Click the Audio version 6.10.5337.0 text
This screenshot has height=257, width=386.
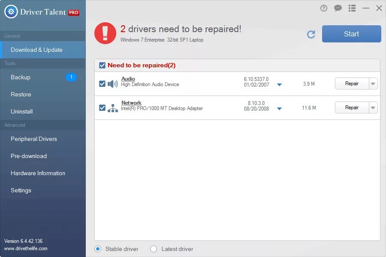click(x=256, y=79)
